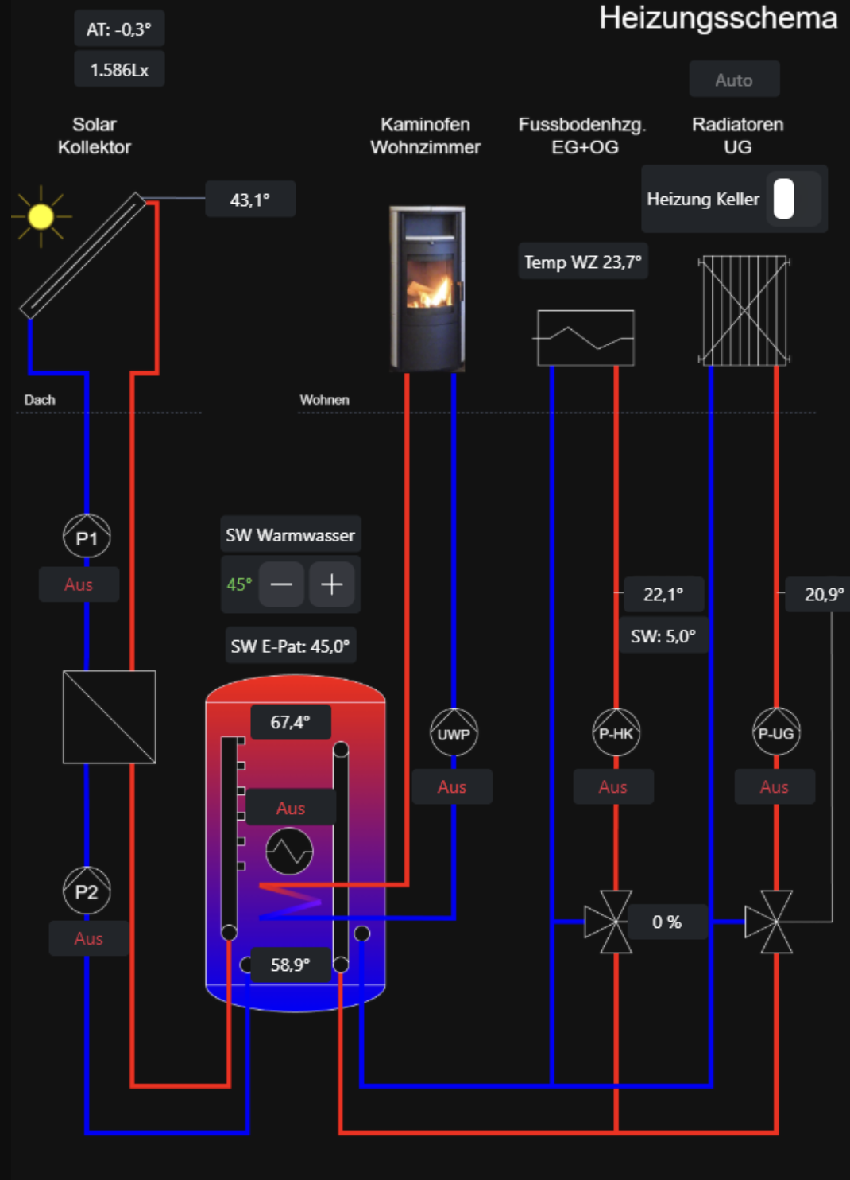The height and width of the screenshot is (1180, 850).
Task: Click the SW E-Pat: 45,0° field
Action: [290, 646]
